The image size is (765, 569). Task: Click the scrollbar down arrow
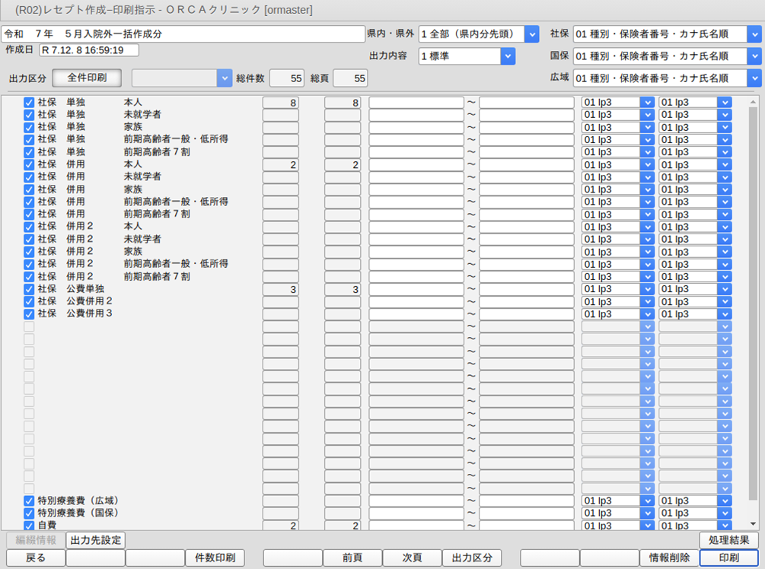tap(753, 524)
